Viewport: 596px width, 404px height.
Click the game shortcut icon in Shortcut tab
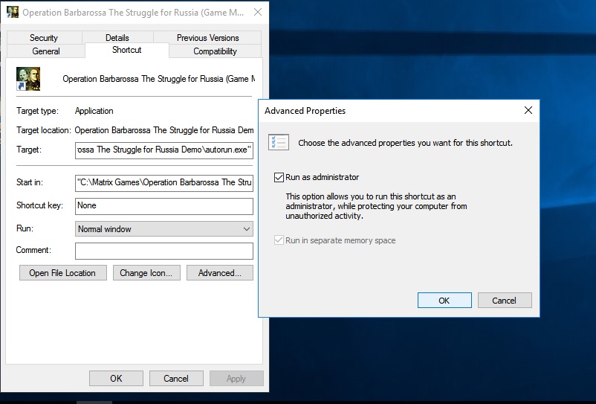point(28,79)
